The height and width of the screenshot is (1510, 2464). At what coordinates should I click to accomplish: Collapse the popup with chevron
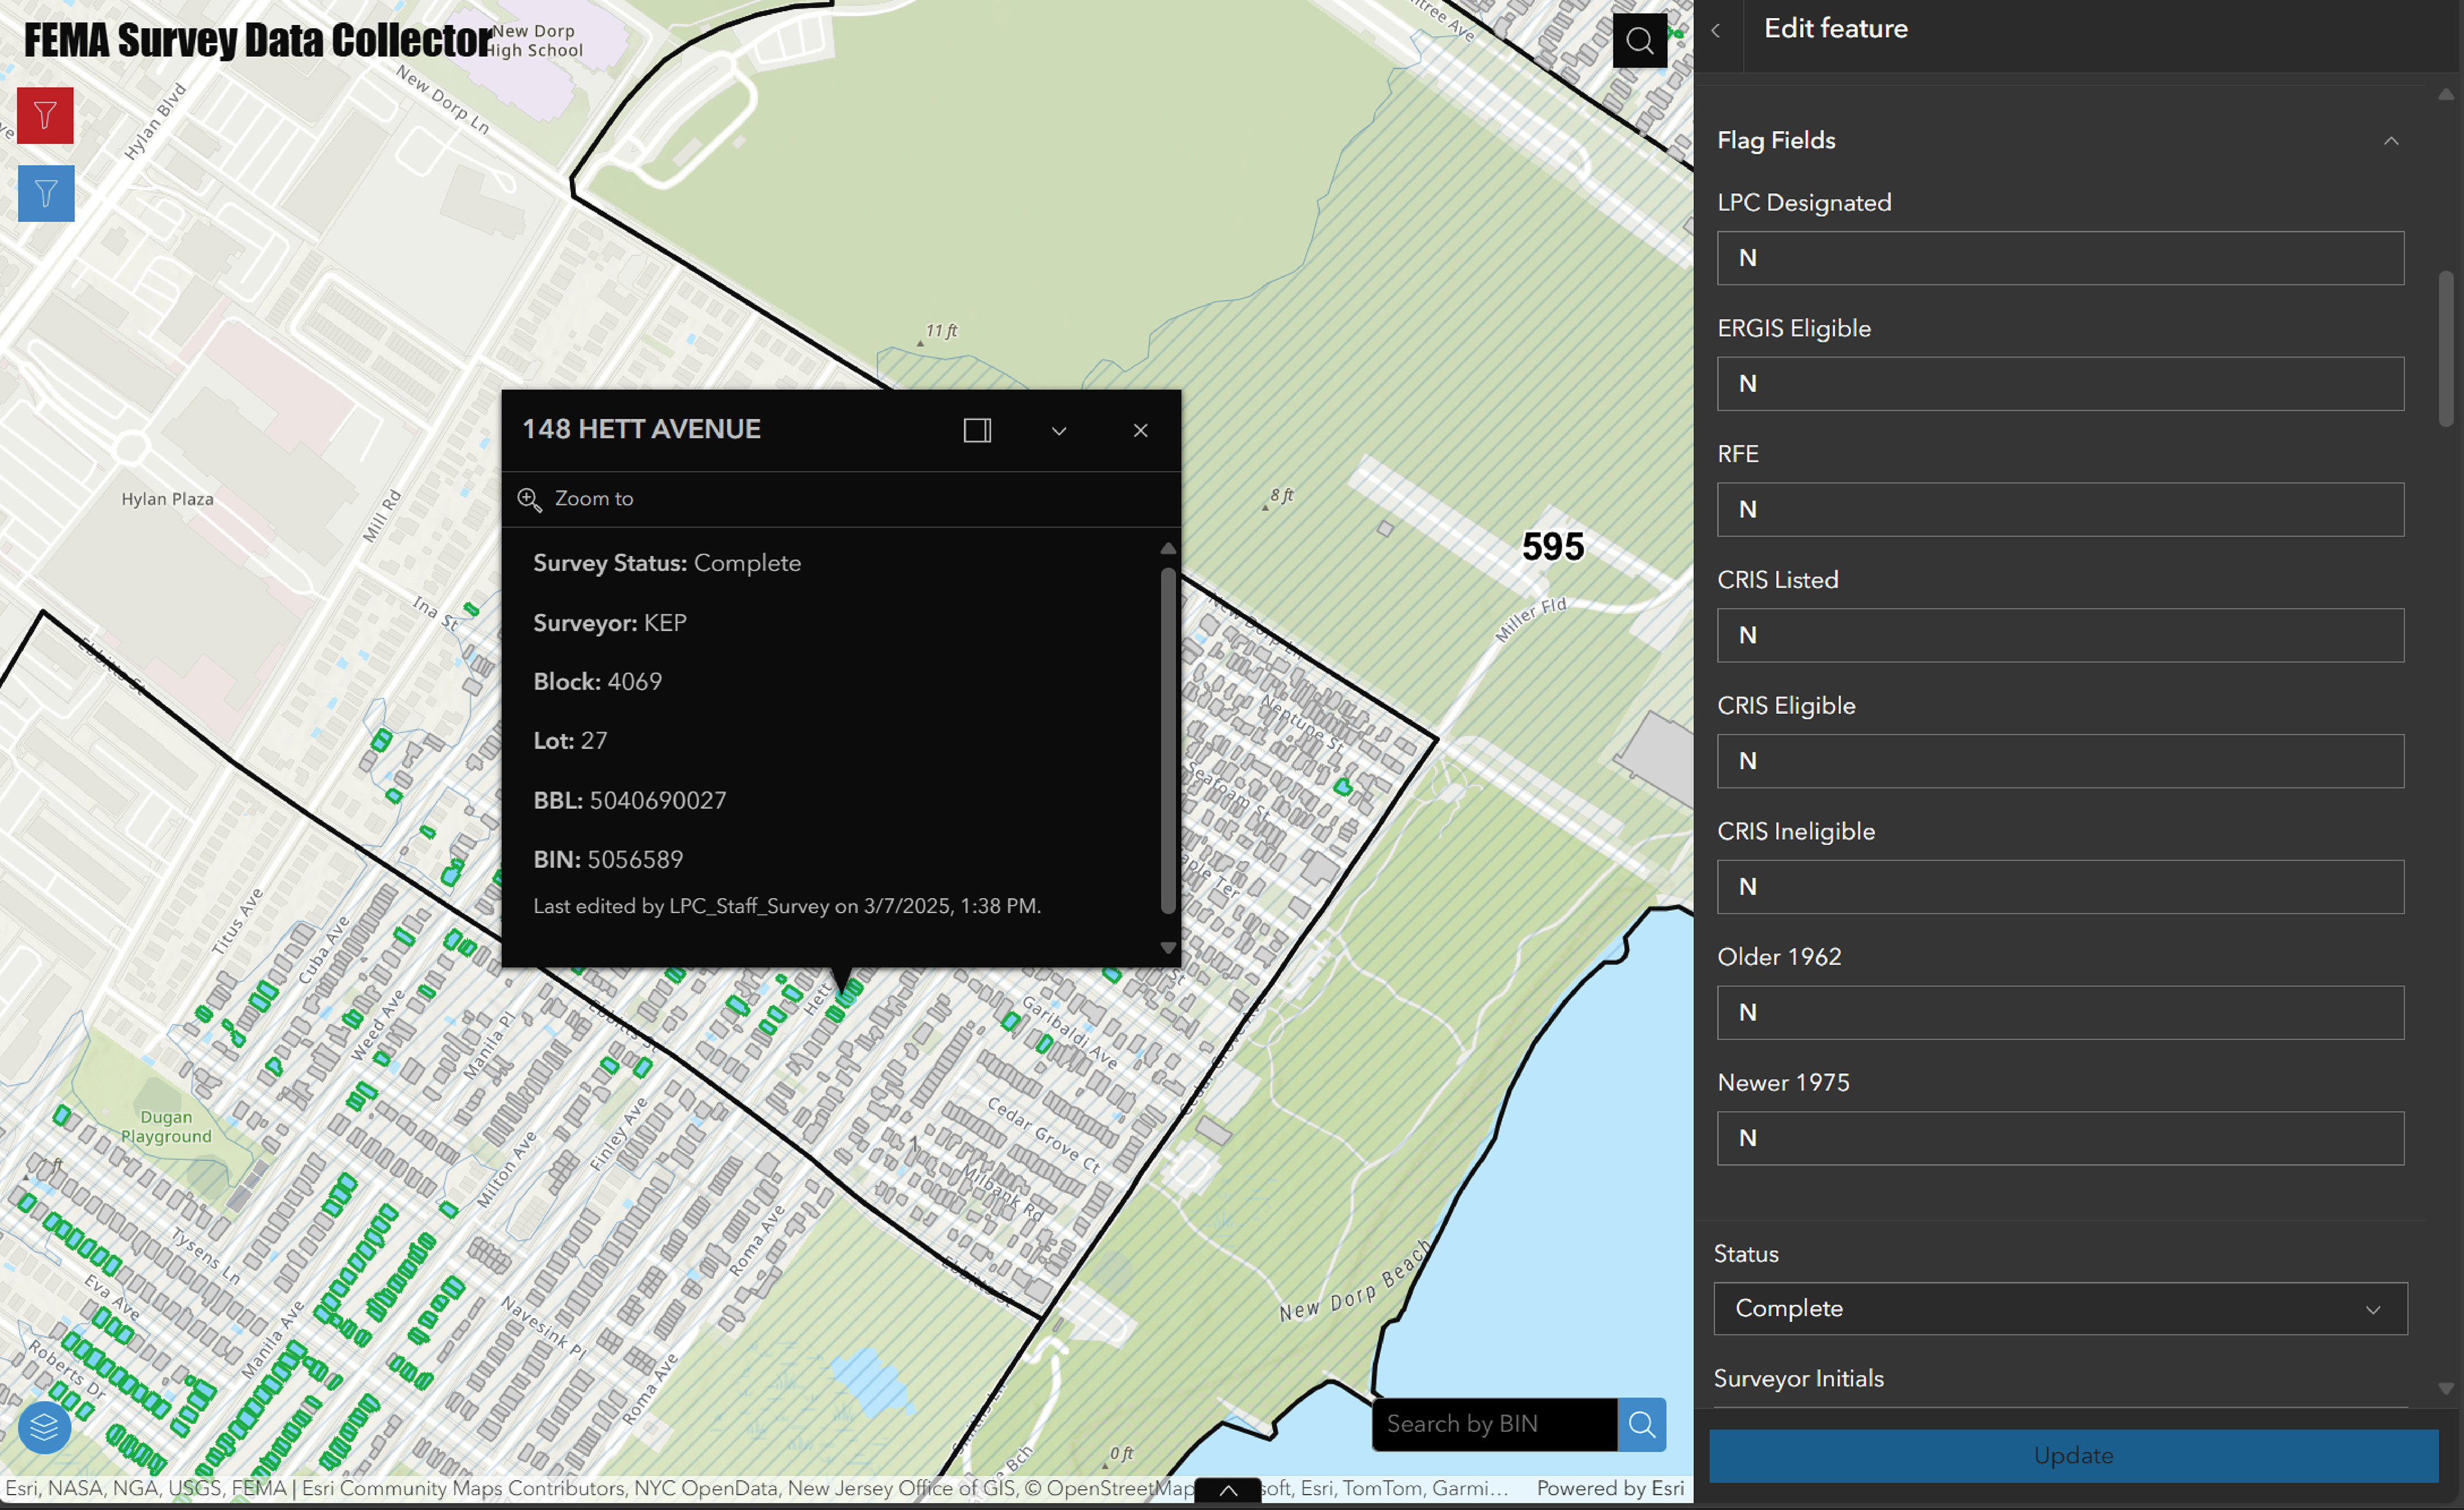tap(1058, 431)
